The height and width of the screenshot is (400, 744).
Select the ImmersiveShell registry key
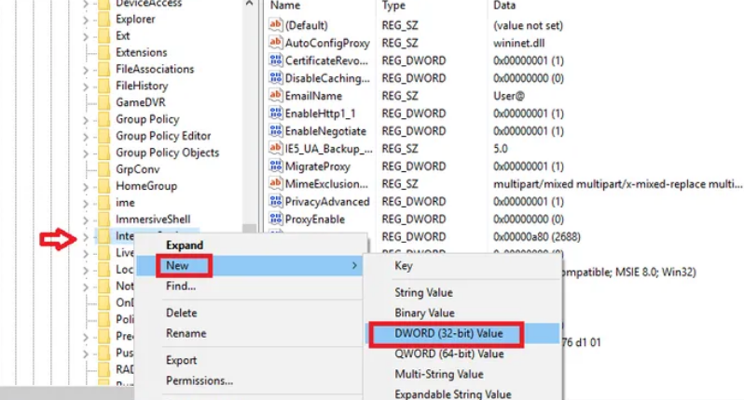tap(155, 220)
